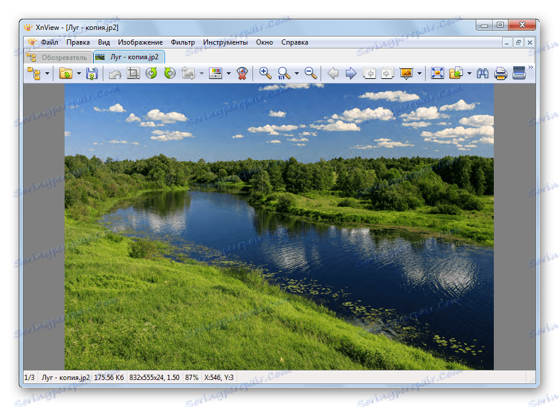
Task: Expand the zoom 1:1 dropdown arrow
Action: tap(297, 73)
